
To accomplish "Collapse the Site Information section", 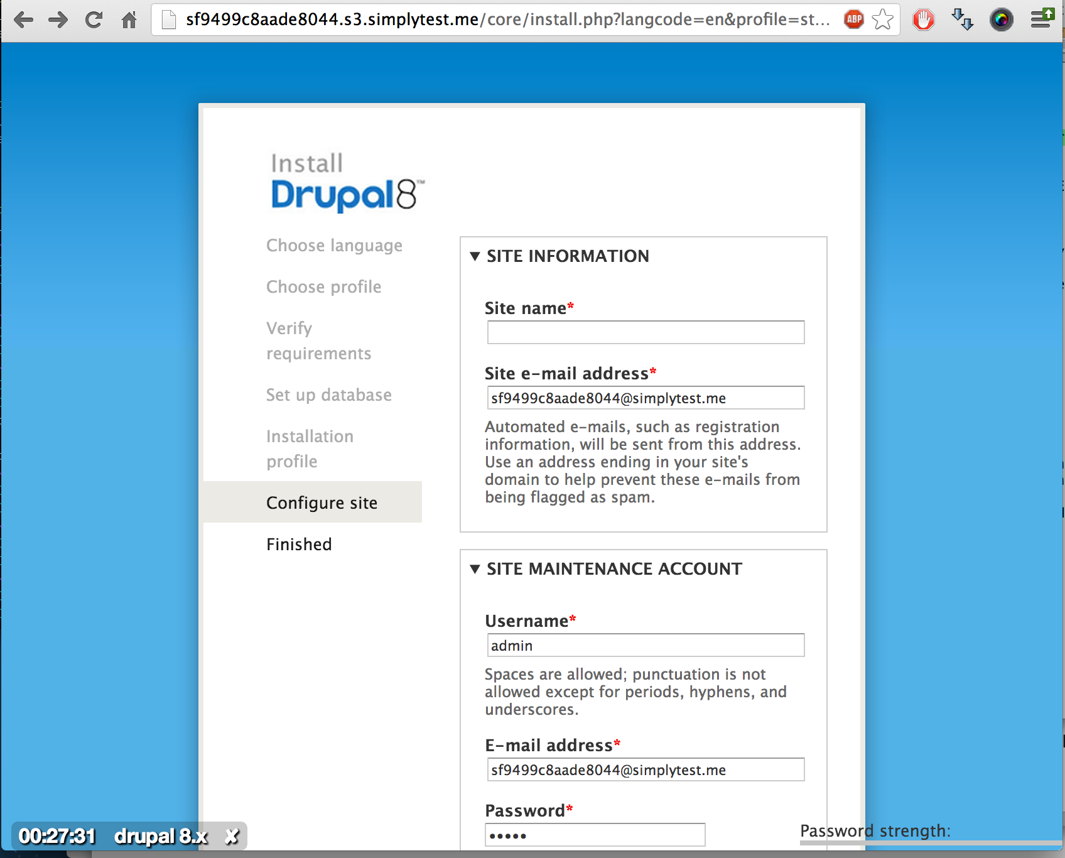I will pos(475,256).
